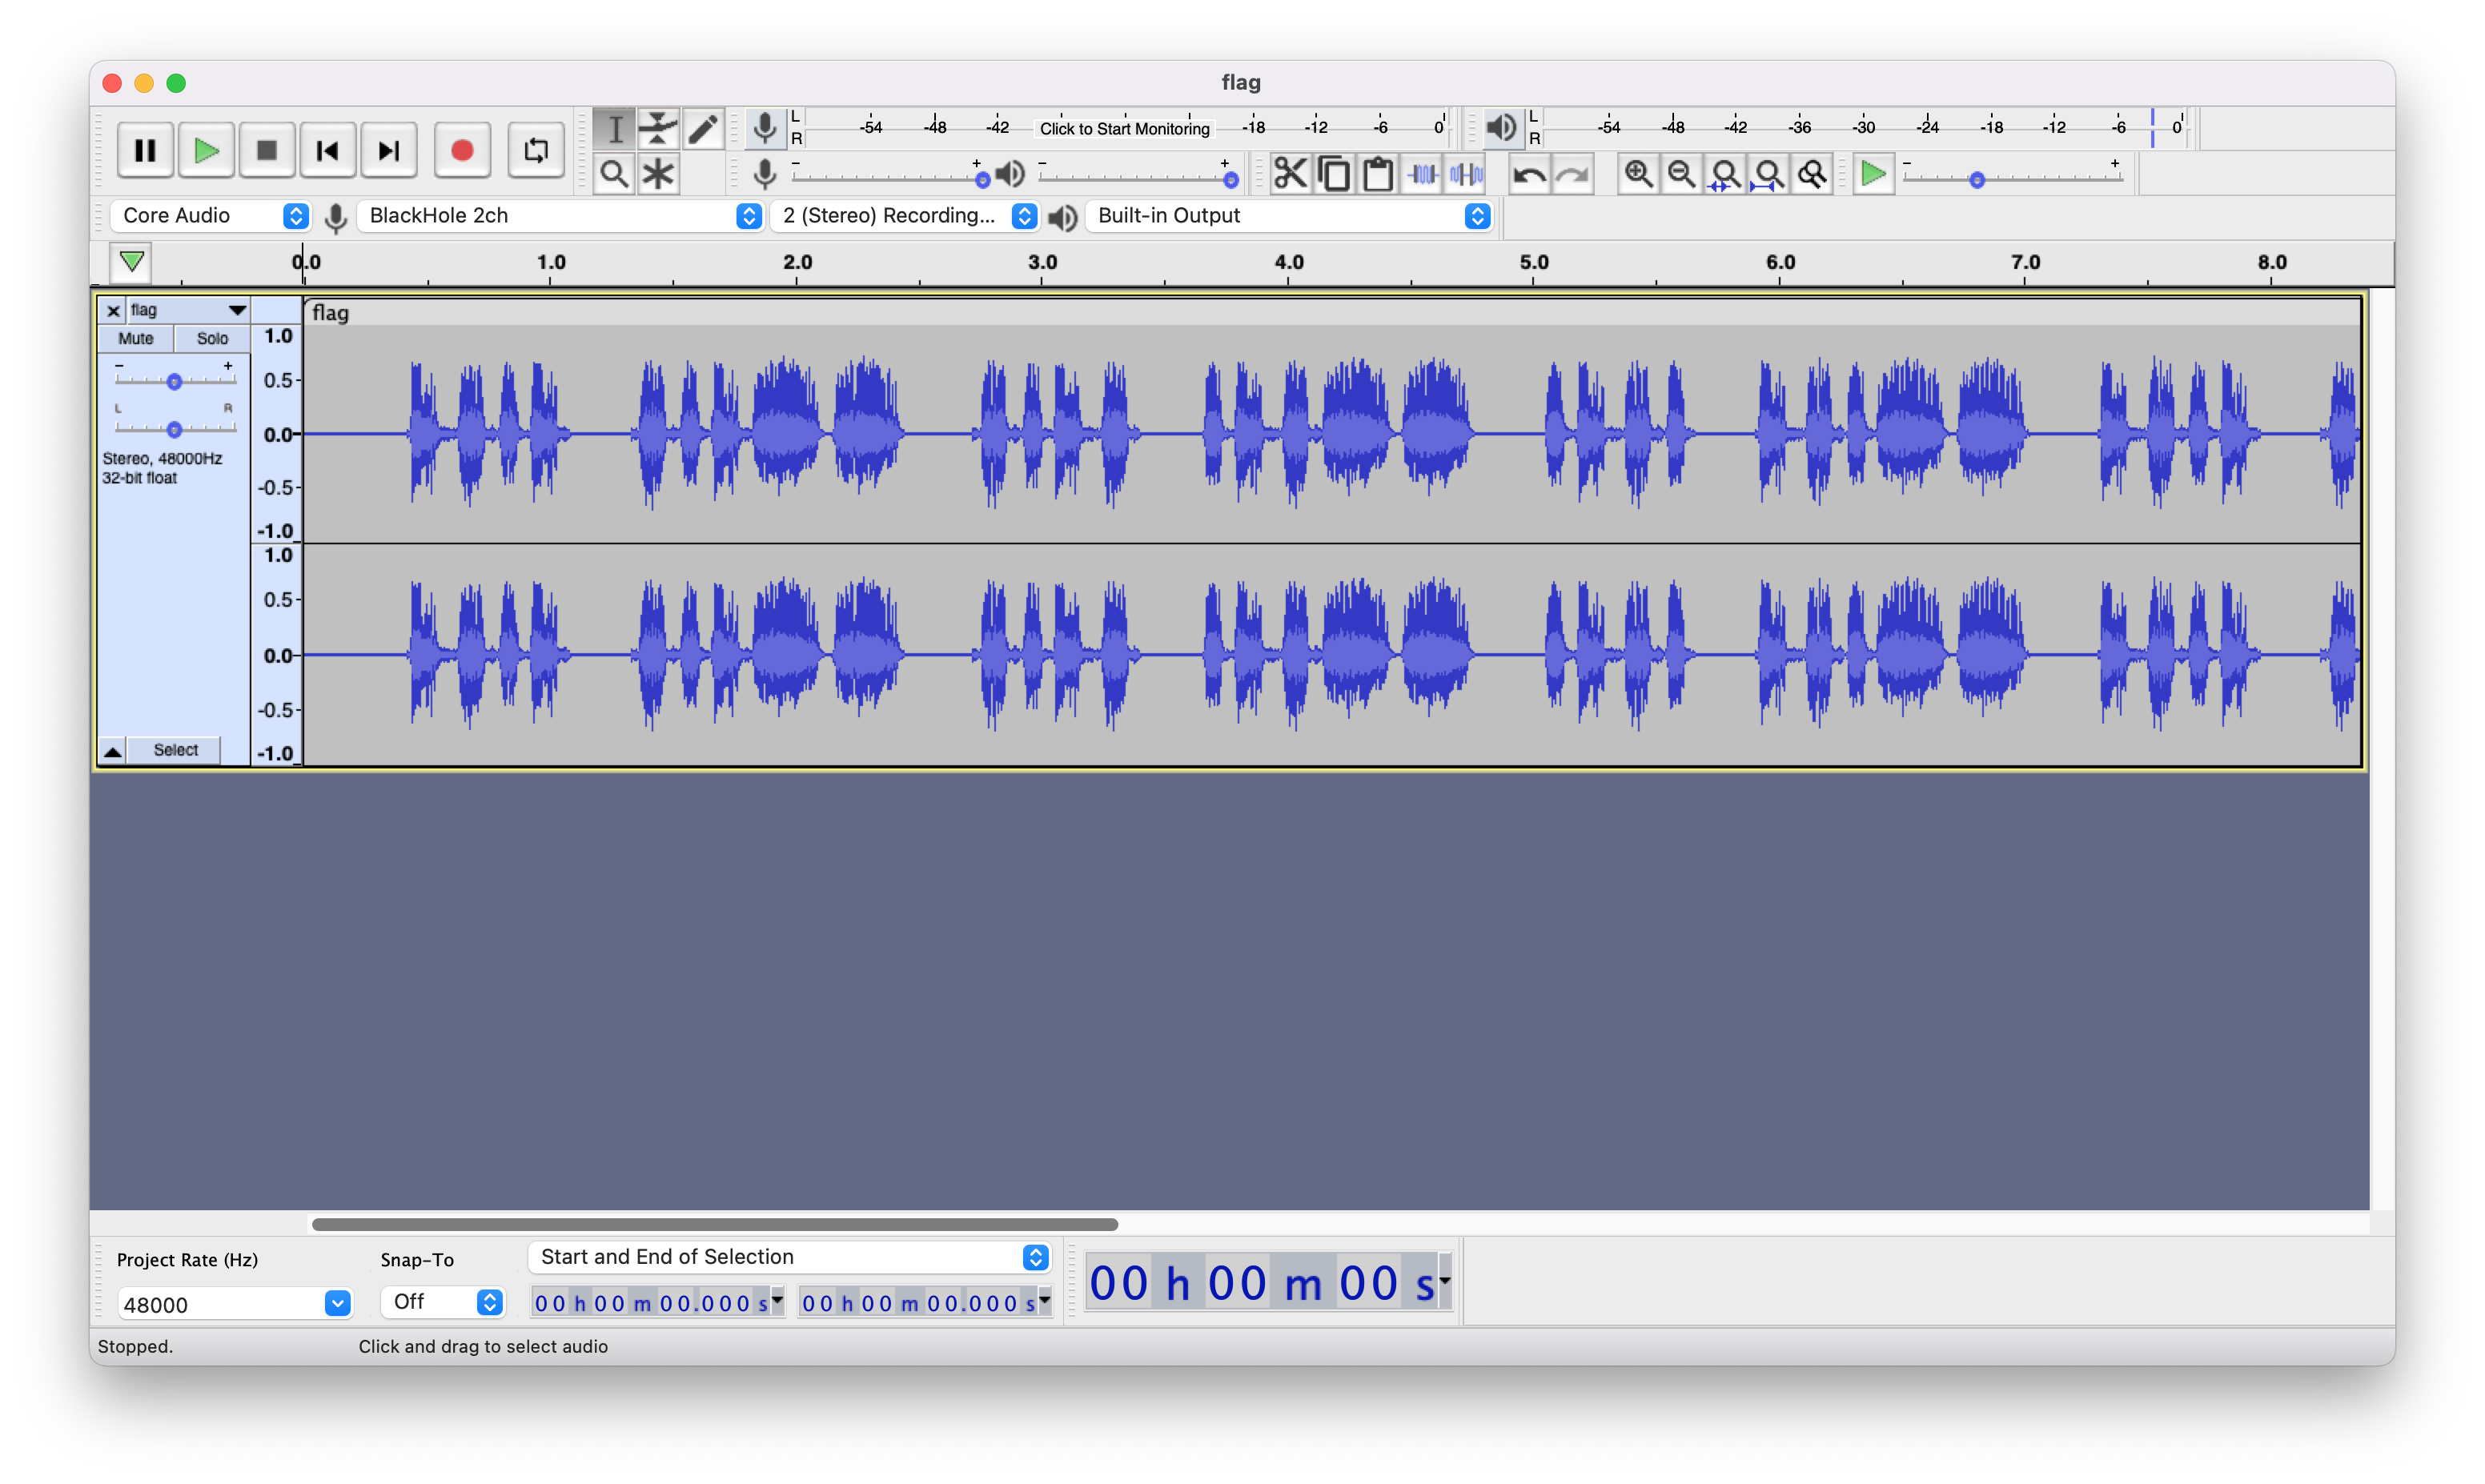Click the timeline ruler at 4.0 seconds
Screen dimensions: 2485x1484
click(1288, 264)
